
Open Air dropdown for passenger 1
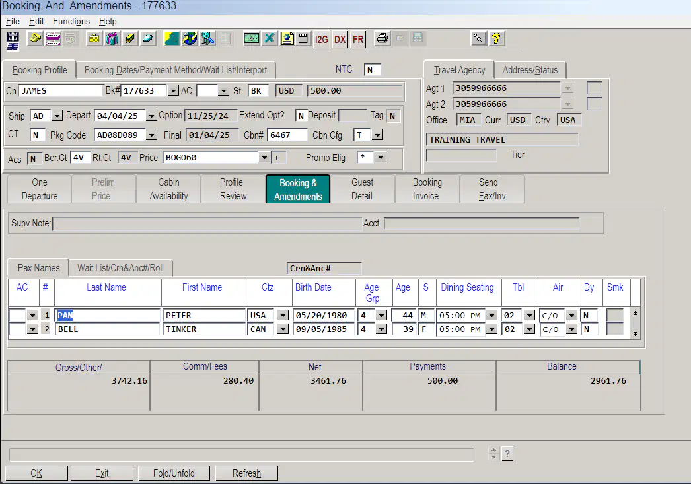click(571, 316)
